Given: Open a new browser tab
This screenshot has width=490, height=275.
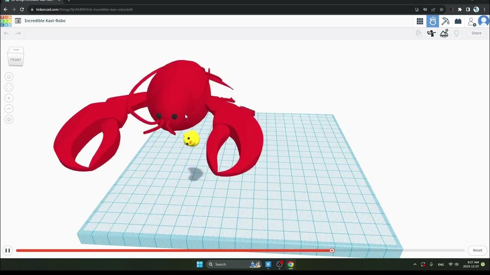Looking at the screenshot, I should coord(69,1).
